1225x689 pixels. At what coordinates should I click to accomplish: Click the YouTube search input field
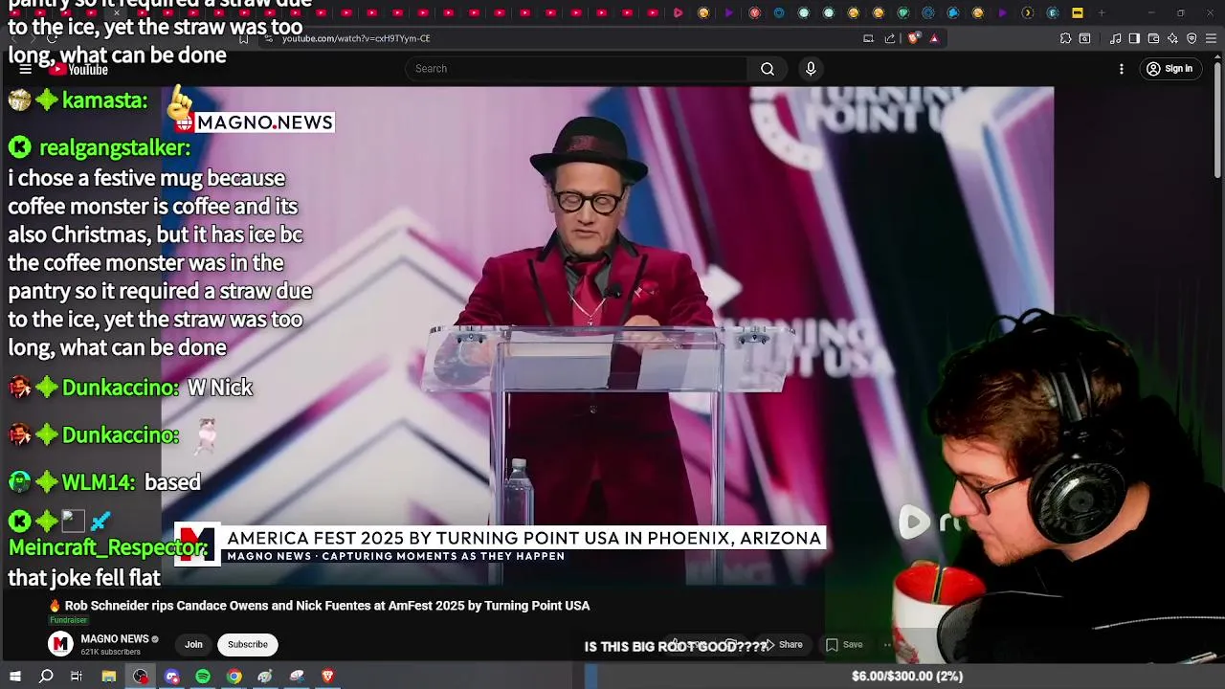pos(577,69)
